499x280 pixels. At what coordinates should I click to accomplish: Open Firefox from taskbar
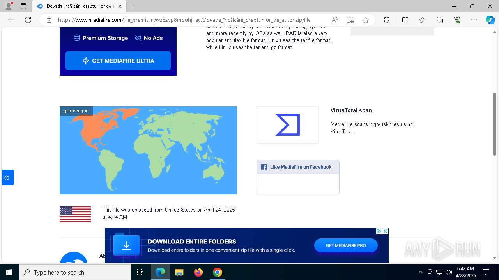198,272
